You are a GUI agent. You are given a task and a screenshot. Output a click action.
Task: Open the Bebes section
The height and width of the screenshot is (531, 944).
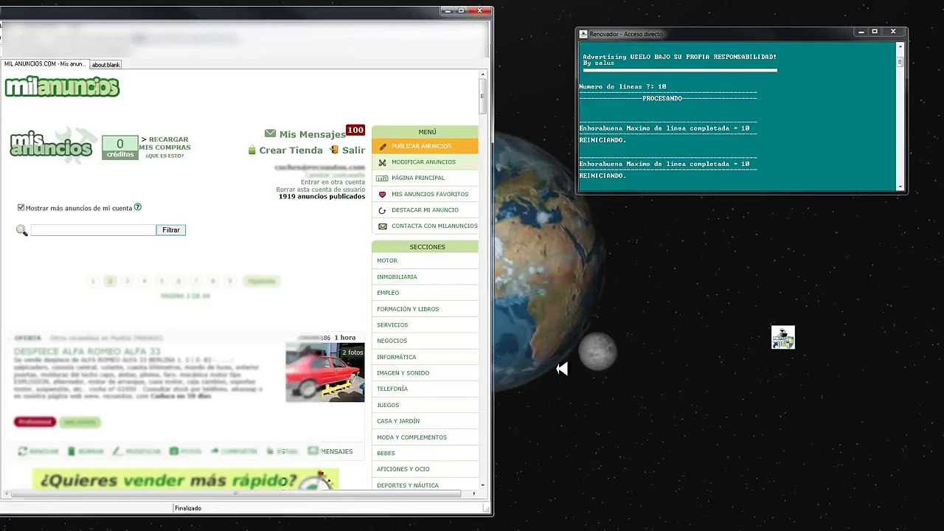[x=425, y=453]
